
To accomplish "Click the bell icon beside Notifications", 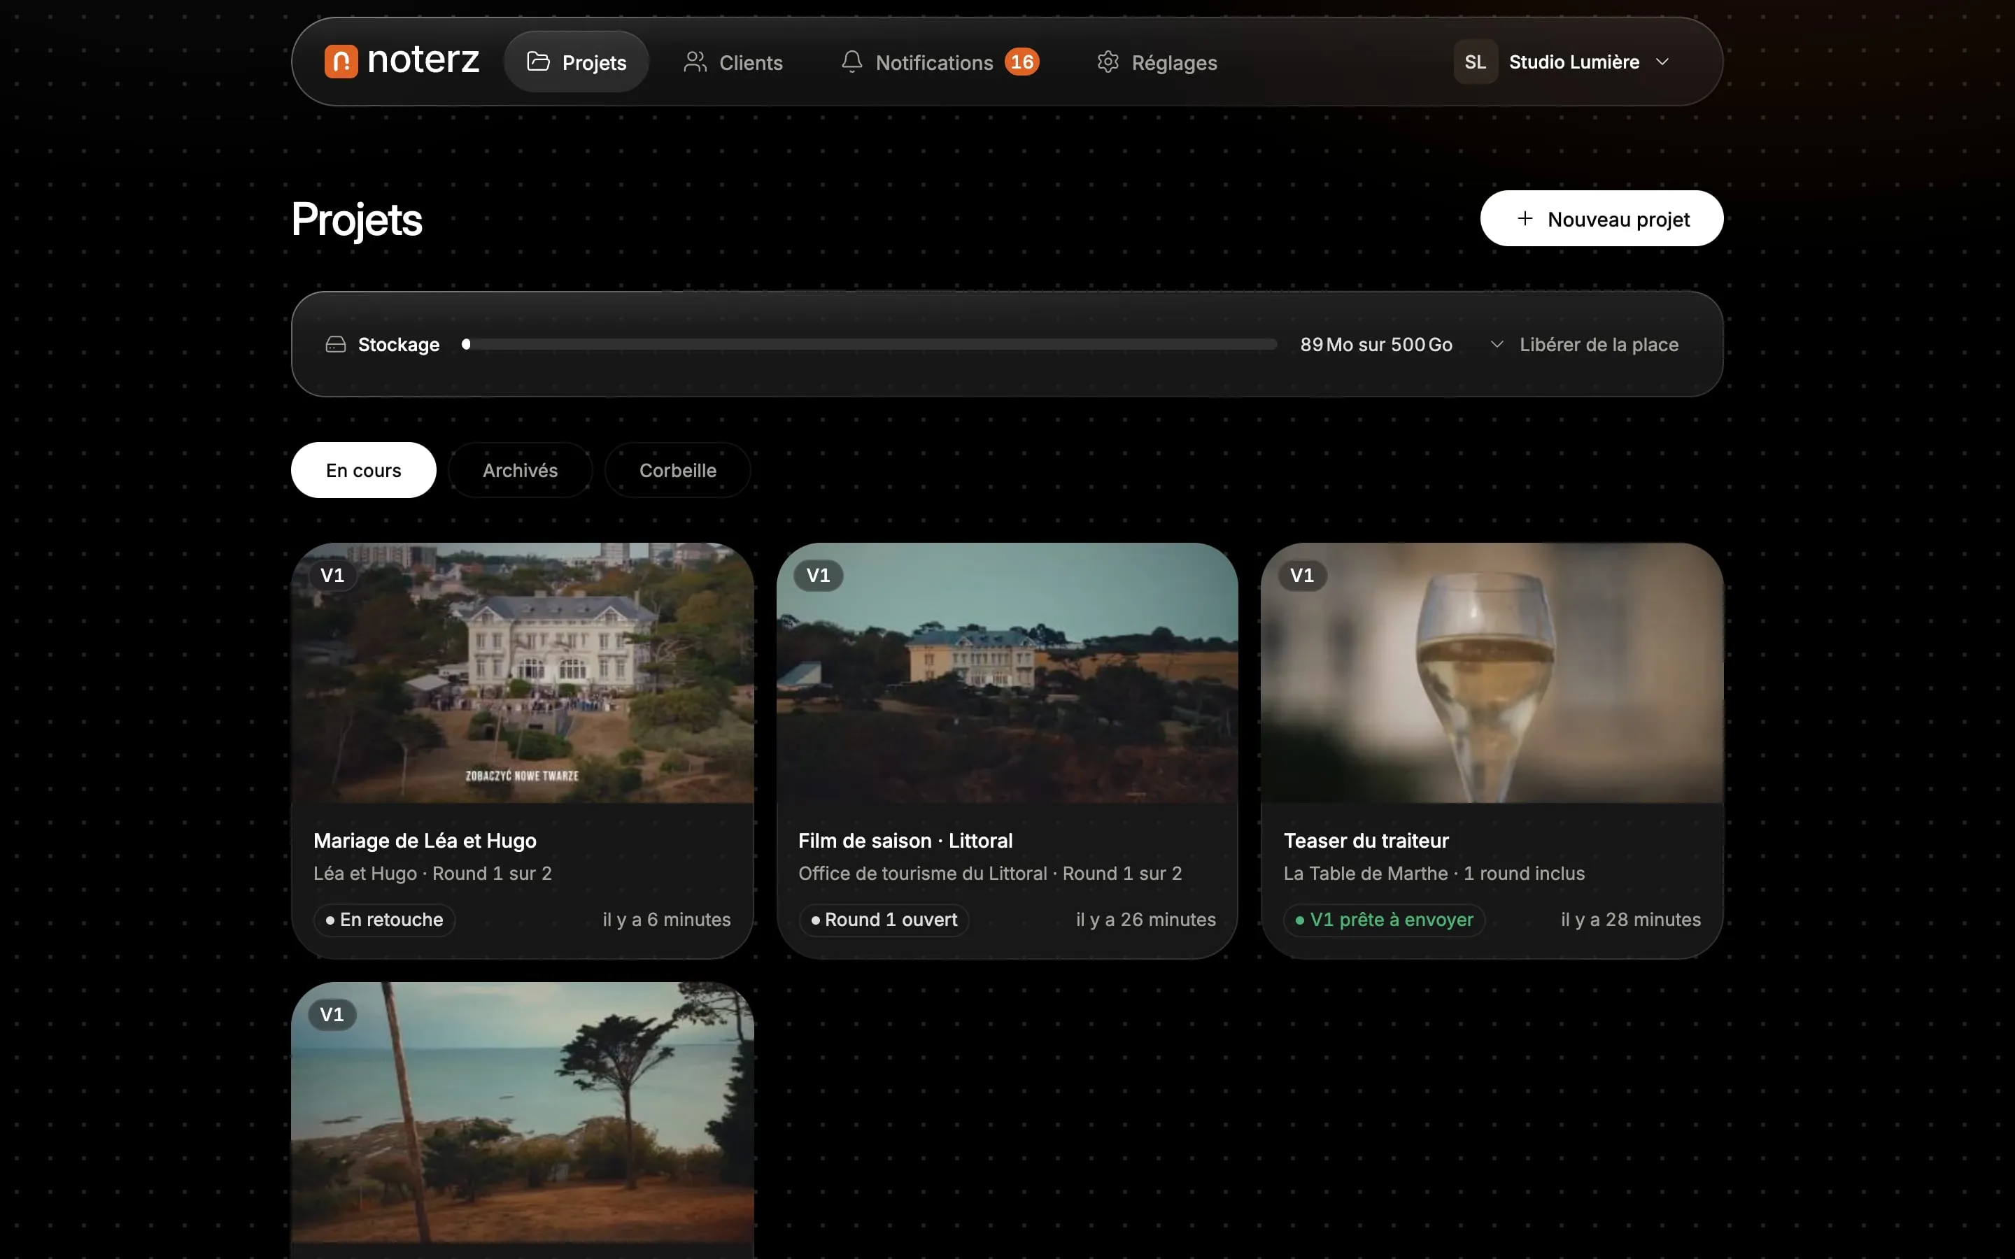I will pyautogui.click(x=851, y=62).
